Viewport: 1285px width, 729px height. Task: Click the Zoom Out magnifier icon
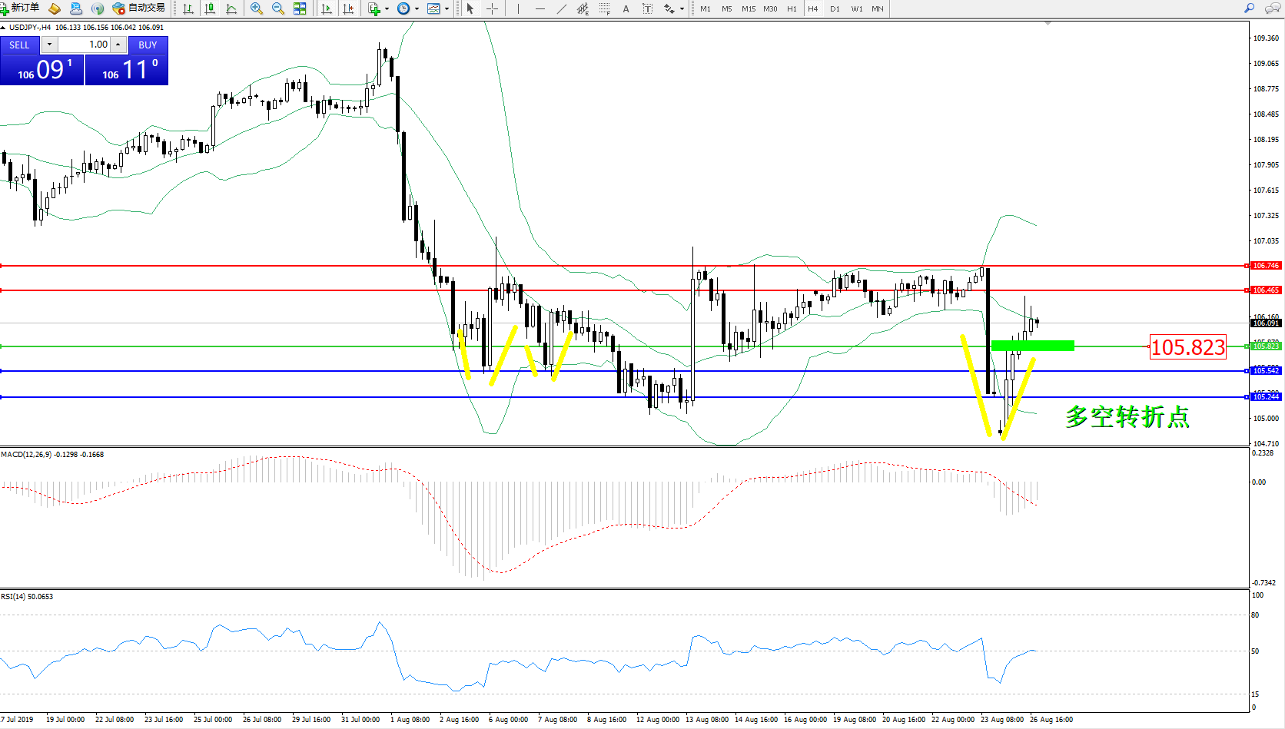(278, 8)
